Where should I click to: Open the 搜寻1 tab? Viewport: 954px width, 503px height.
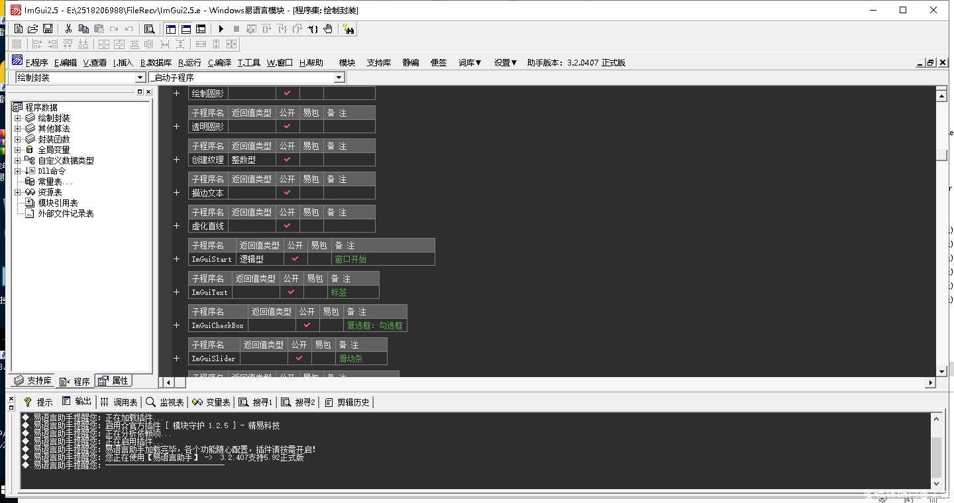(x=256, y=402)
